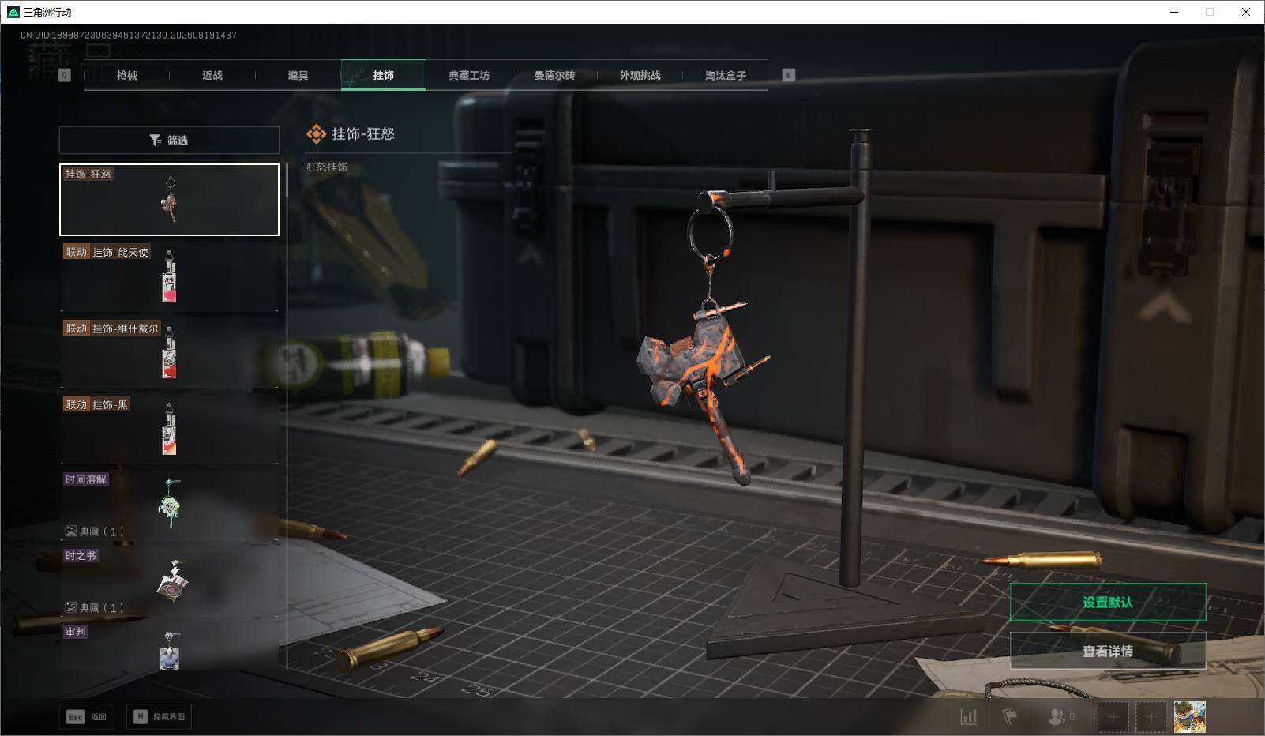Click the plus slot beside the friends counter
This screenshot has width=1265, height=736.
tap(1113, 717)
